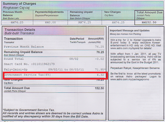Click the Important Message and Updates heading
Viewport: 165px width, 122px height.
(x=130, y=30)
